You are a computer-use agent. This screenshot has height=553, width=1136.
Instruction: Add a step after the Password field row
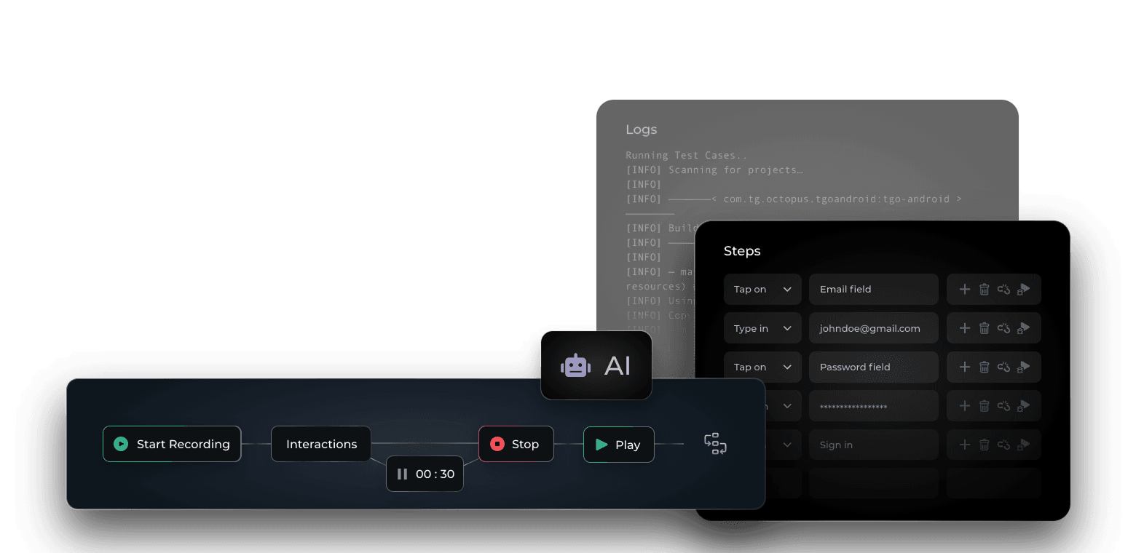point(964,367)
